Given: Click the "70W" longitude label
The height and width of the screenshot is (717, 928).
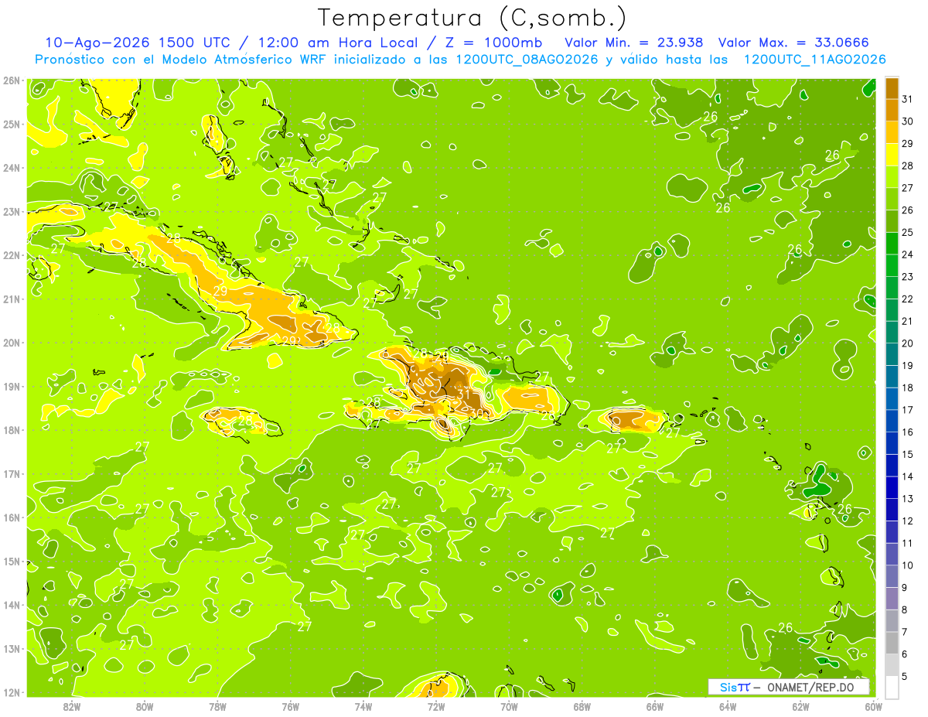Looking at the screenshot, I should pos(509,706).
